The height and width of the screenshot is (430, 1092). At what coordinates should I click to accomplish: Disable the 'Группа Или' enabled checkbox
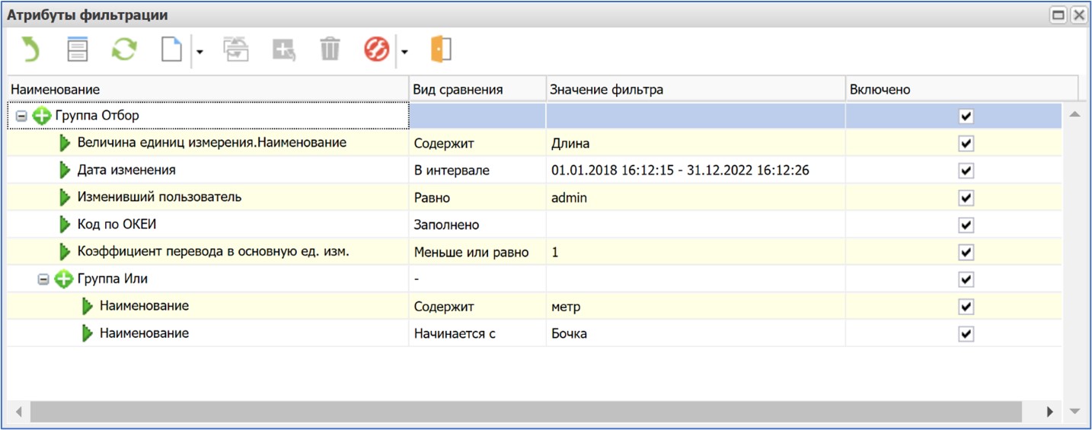tap(966, 279)
